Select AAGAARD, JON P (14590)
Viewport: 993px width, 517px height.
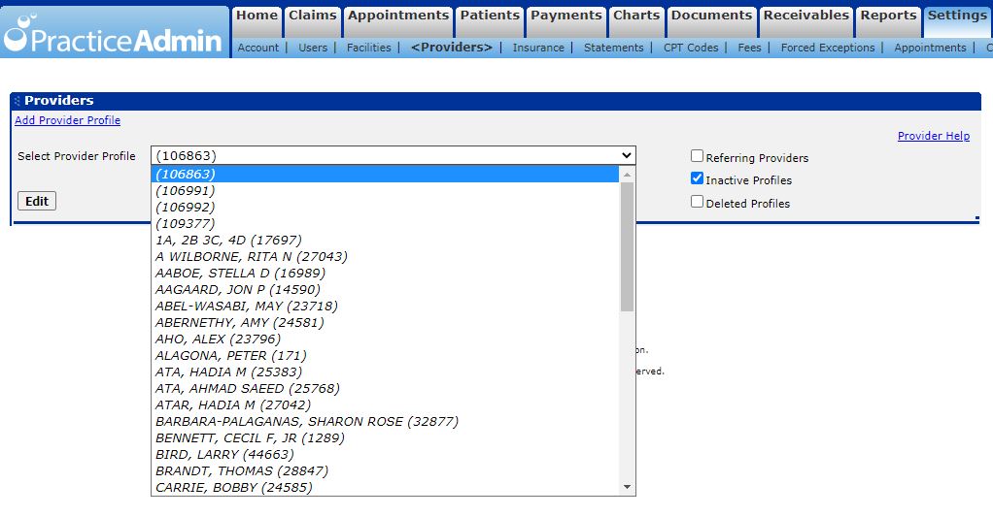(385, 289)
